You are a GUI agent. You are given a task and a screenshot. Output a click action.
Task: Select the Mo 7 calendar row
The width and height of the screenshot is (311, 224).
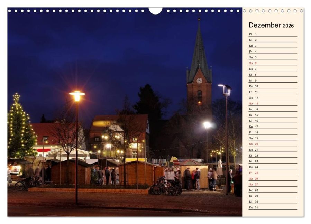click(273, 69)
